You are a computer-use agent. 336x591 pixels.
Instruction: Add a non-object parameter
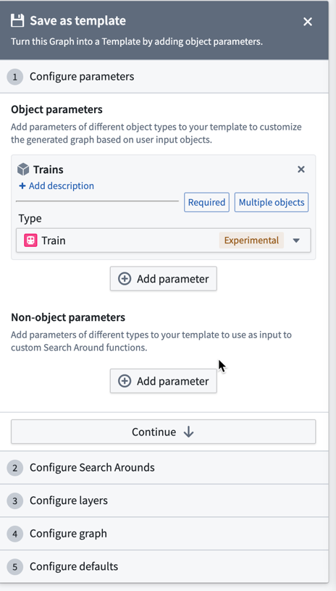coord(164,381)
